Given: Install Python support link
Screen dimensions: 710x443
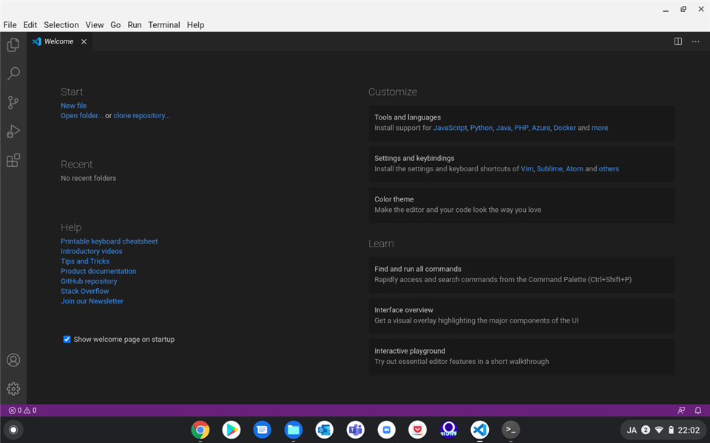Looking at the screenshot, I should click(481, 128).
